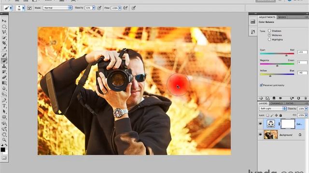
Task: Select the Shape tool
Action: pos(4,117)
